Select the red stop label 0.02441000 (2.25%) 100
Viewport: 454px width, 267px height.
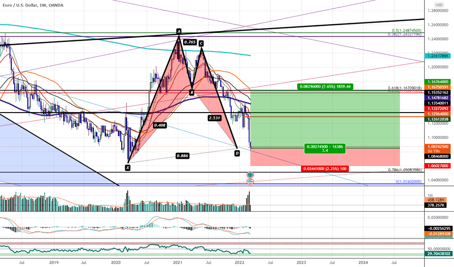[x=325, y=168]
